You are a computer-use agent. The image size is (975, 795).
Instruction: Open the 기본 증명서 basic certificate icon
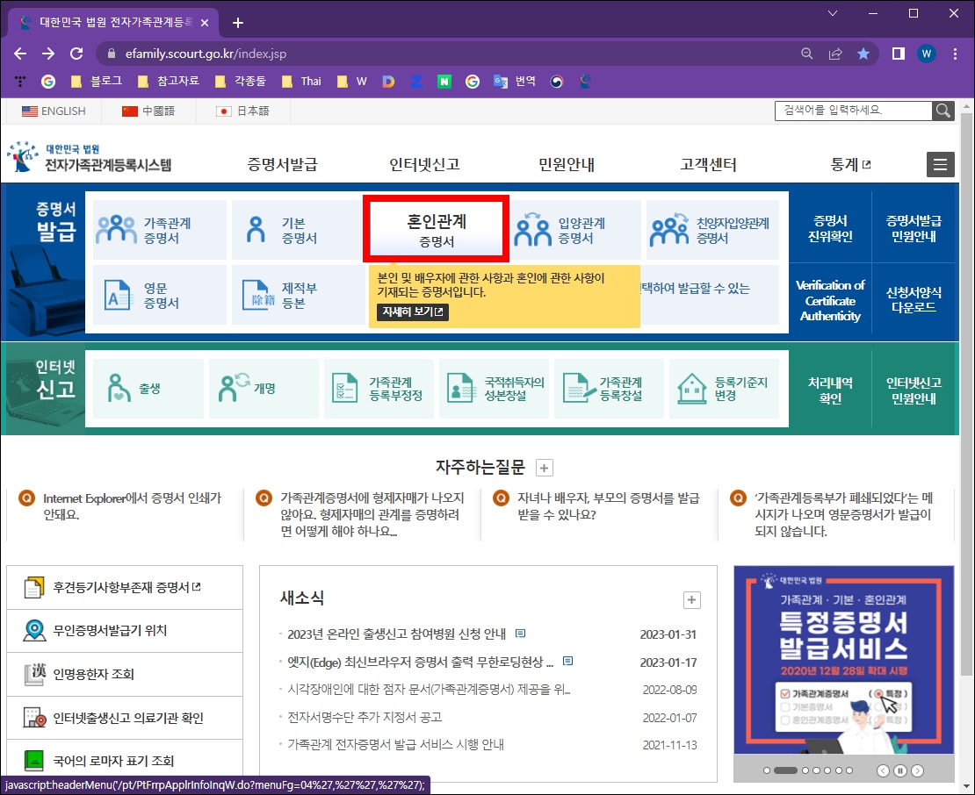(x=296, y=229)
